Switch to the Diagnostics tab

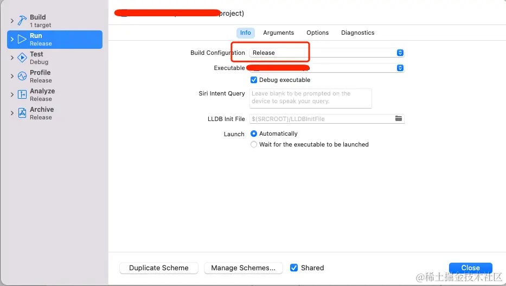[357, 33]
